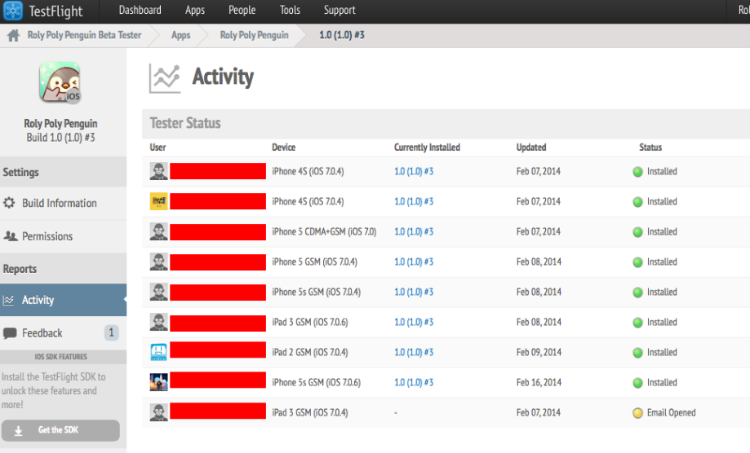
Task: Open the People menu
Action: pyautogui.click(x=242, y=11)
